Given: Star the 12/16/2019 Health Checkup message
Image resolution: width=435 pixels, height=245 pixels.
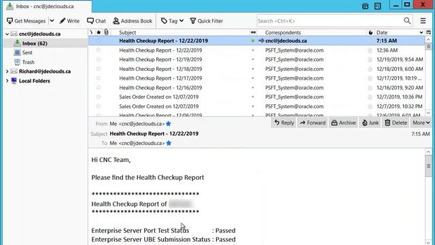Looking at the screenshot, I should pos(99,88).
